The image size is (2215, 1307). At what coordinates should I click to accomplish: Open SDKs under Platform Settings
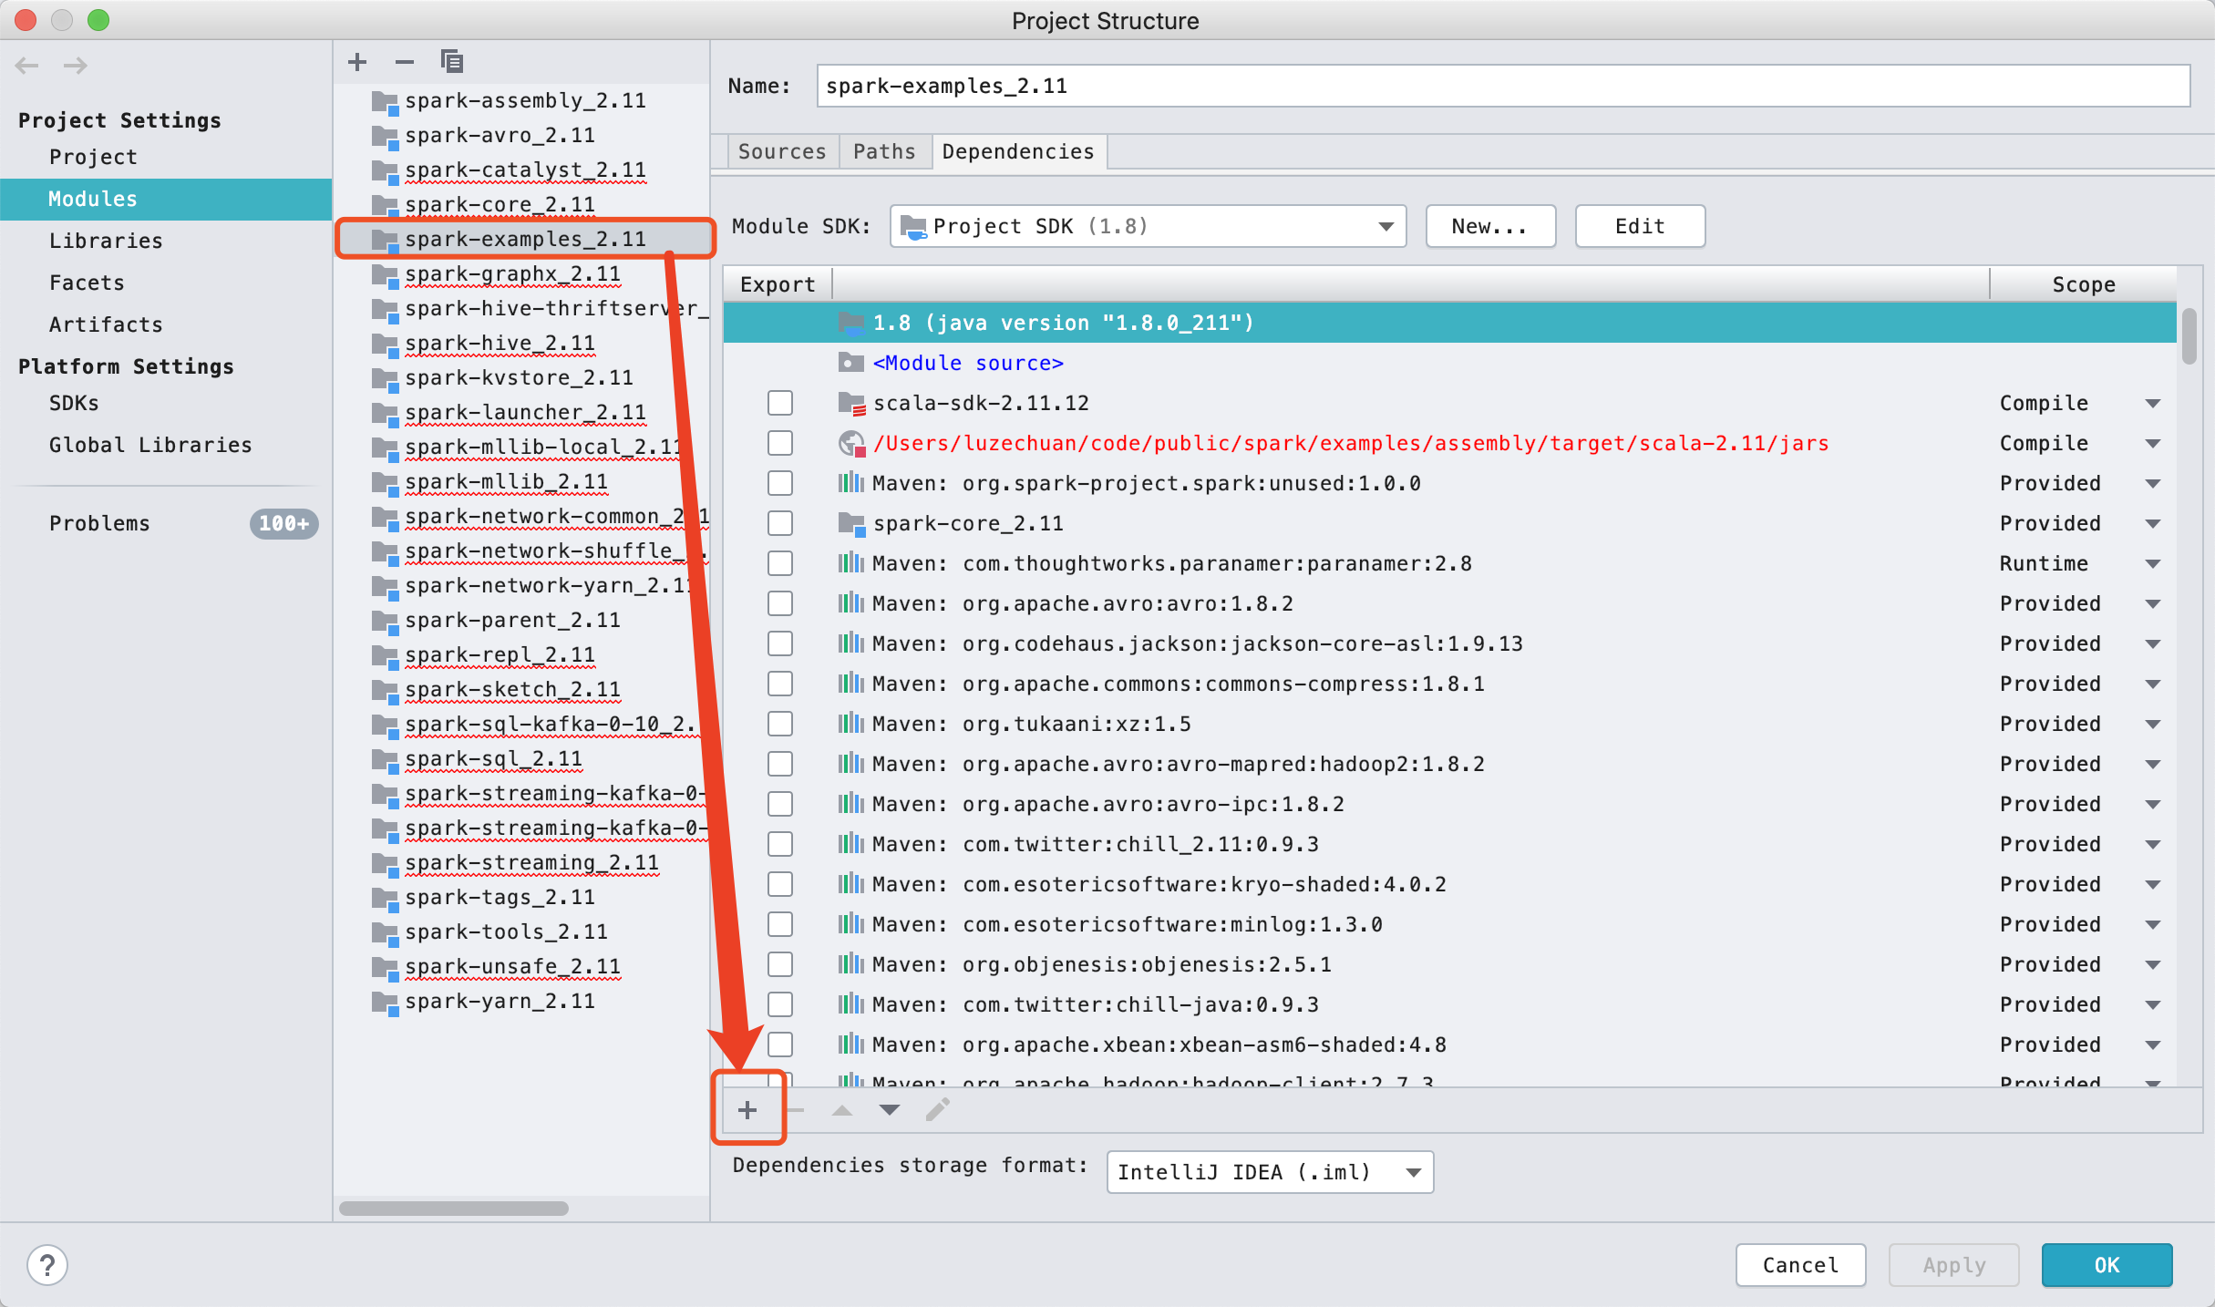pyautogui.click(x=74, y=403)
